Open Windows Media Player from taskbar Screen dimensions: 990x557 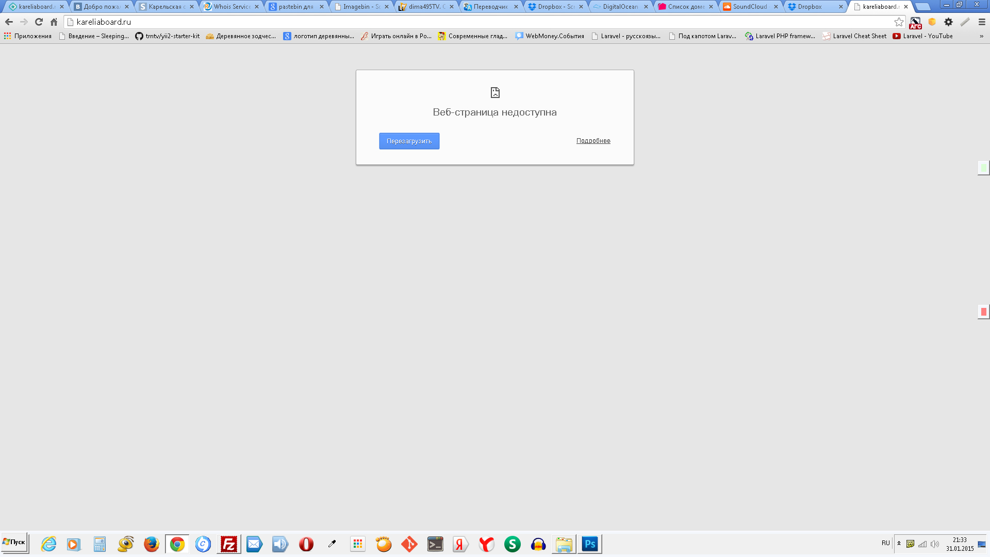(x=74, y=544)
